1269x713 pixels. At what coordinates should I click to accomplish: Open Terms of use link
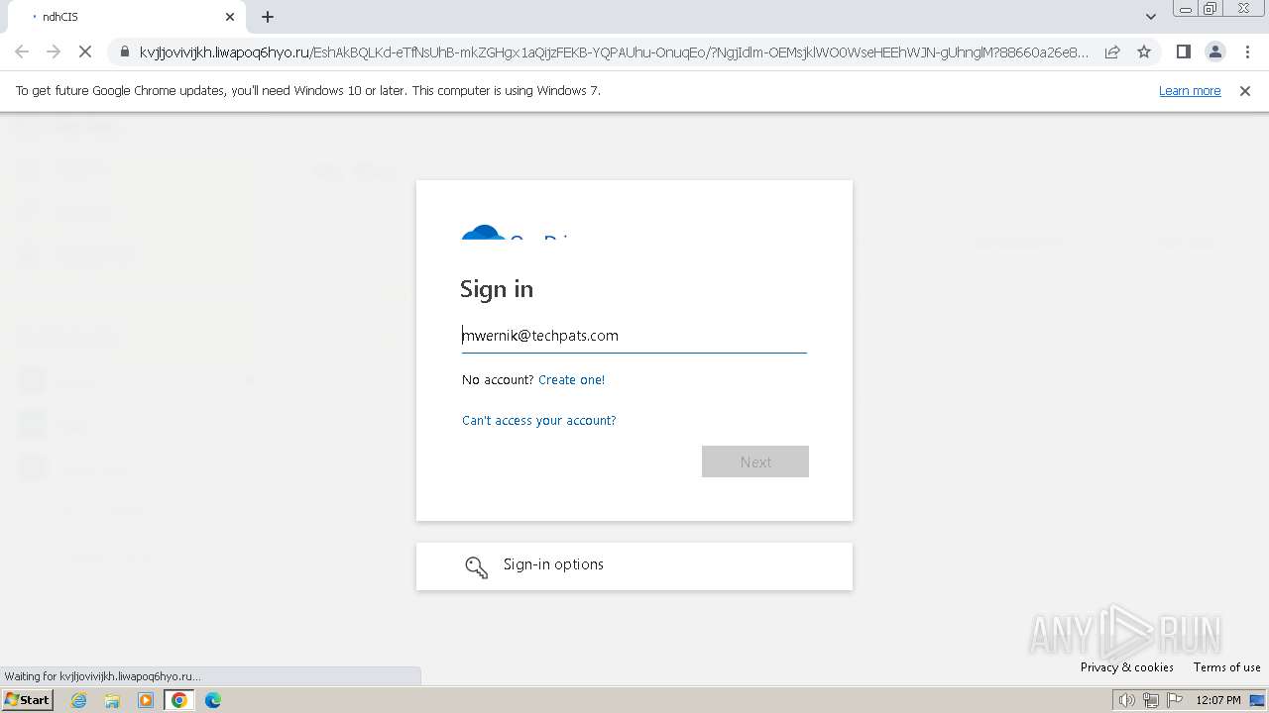click(1227, 667)
